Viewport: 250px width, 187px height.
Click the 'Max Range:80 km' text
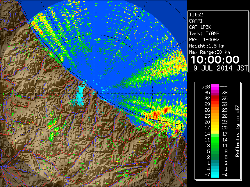(x=209, y=52)
